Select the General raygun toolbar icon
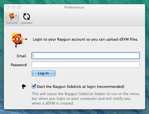The image size is (149, 114). coord(12,16)
